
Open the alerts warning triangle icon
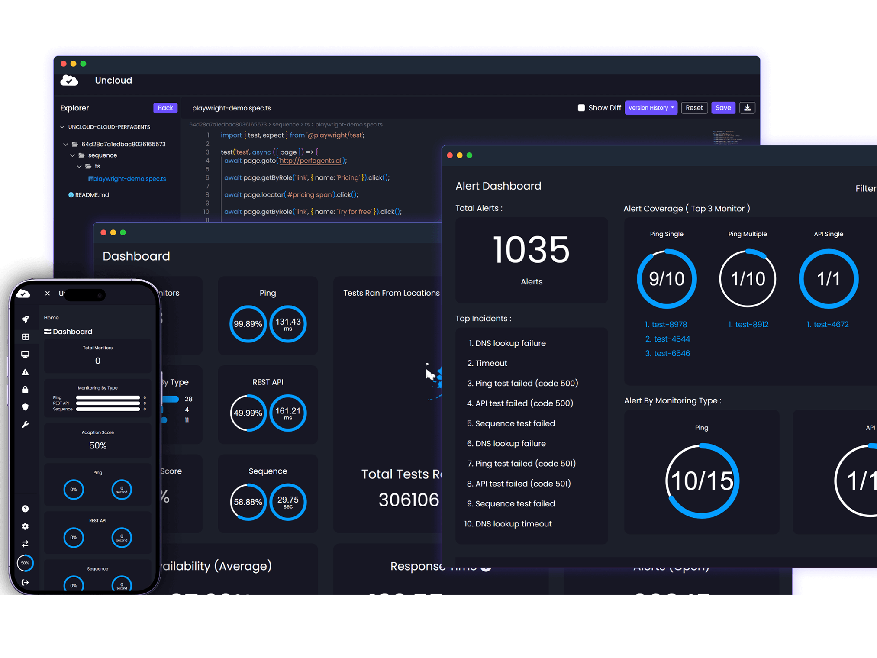(x=25, y=372)
